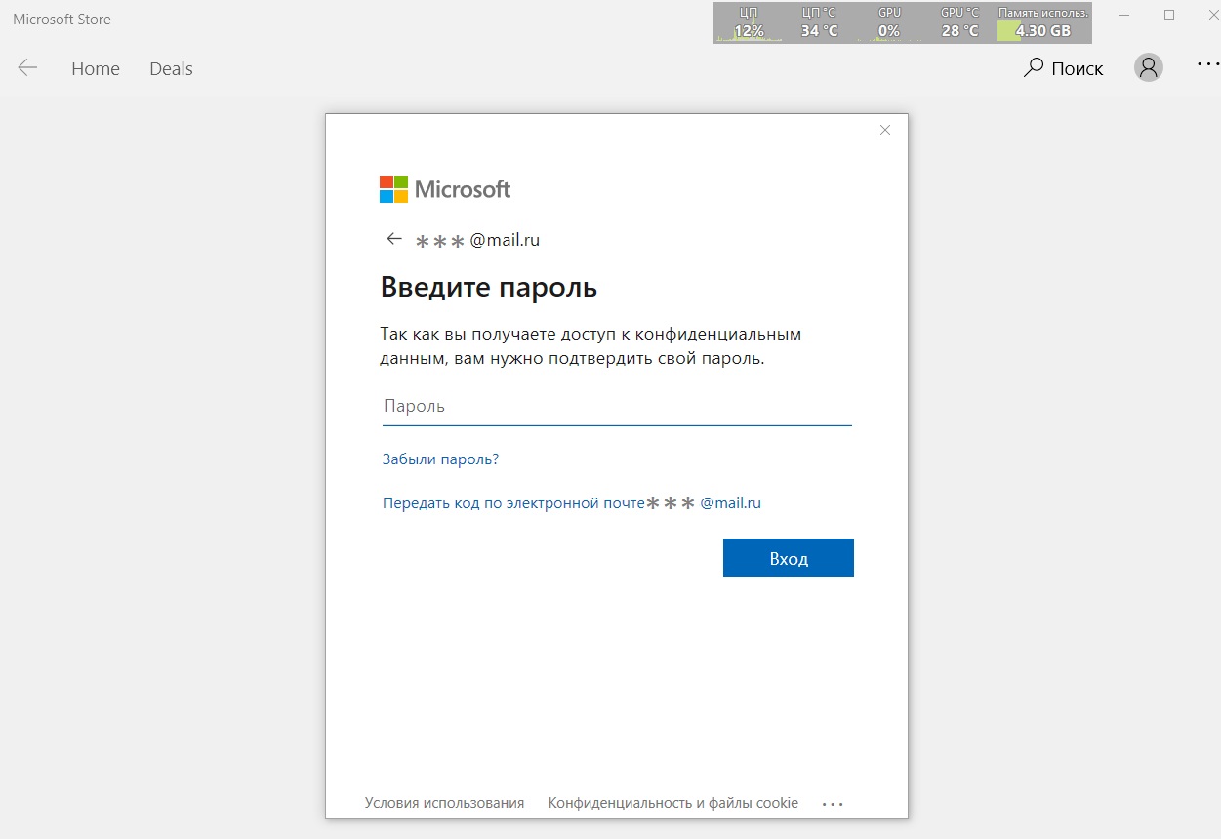
Task: Return to account entry via dialog back arrow
Action: tap(394, 239)
